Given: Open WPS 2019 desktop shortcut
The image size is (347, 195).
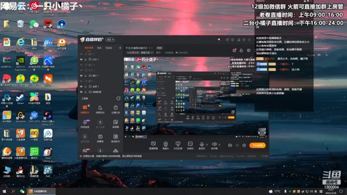Looking at the screenshot, I should click(x=34, y=117).
